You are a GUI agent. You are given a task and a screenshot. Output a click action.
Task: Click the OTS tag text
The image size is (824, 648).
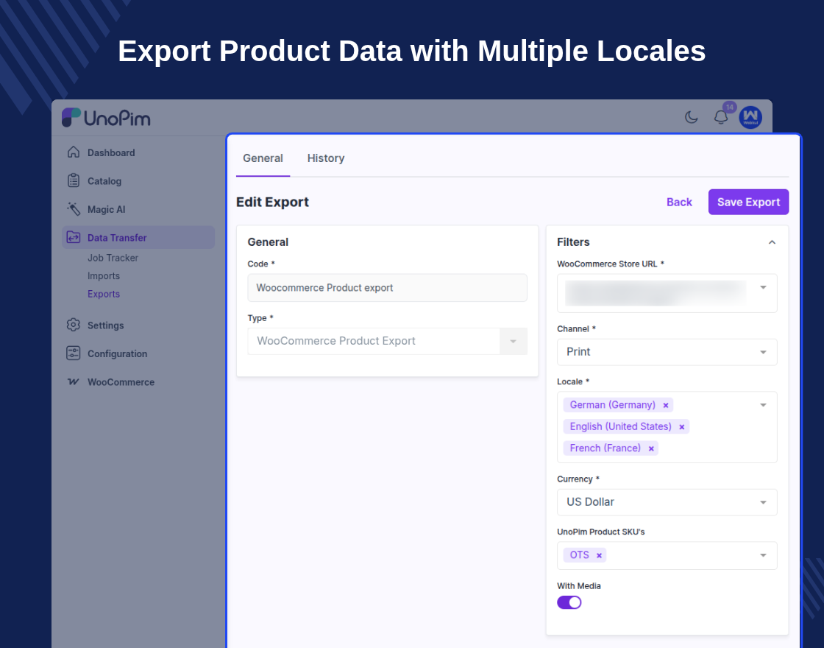pyautogui.click(x=580, y=555)
